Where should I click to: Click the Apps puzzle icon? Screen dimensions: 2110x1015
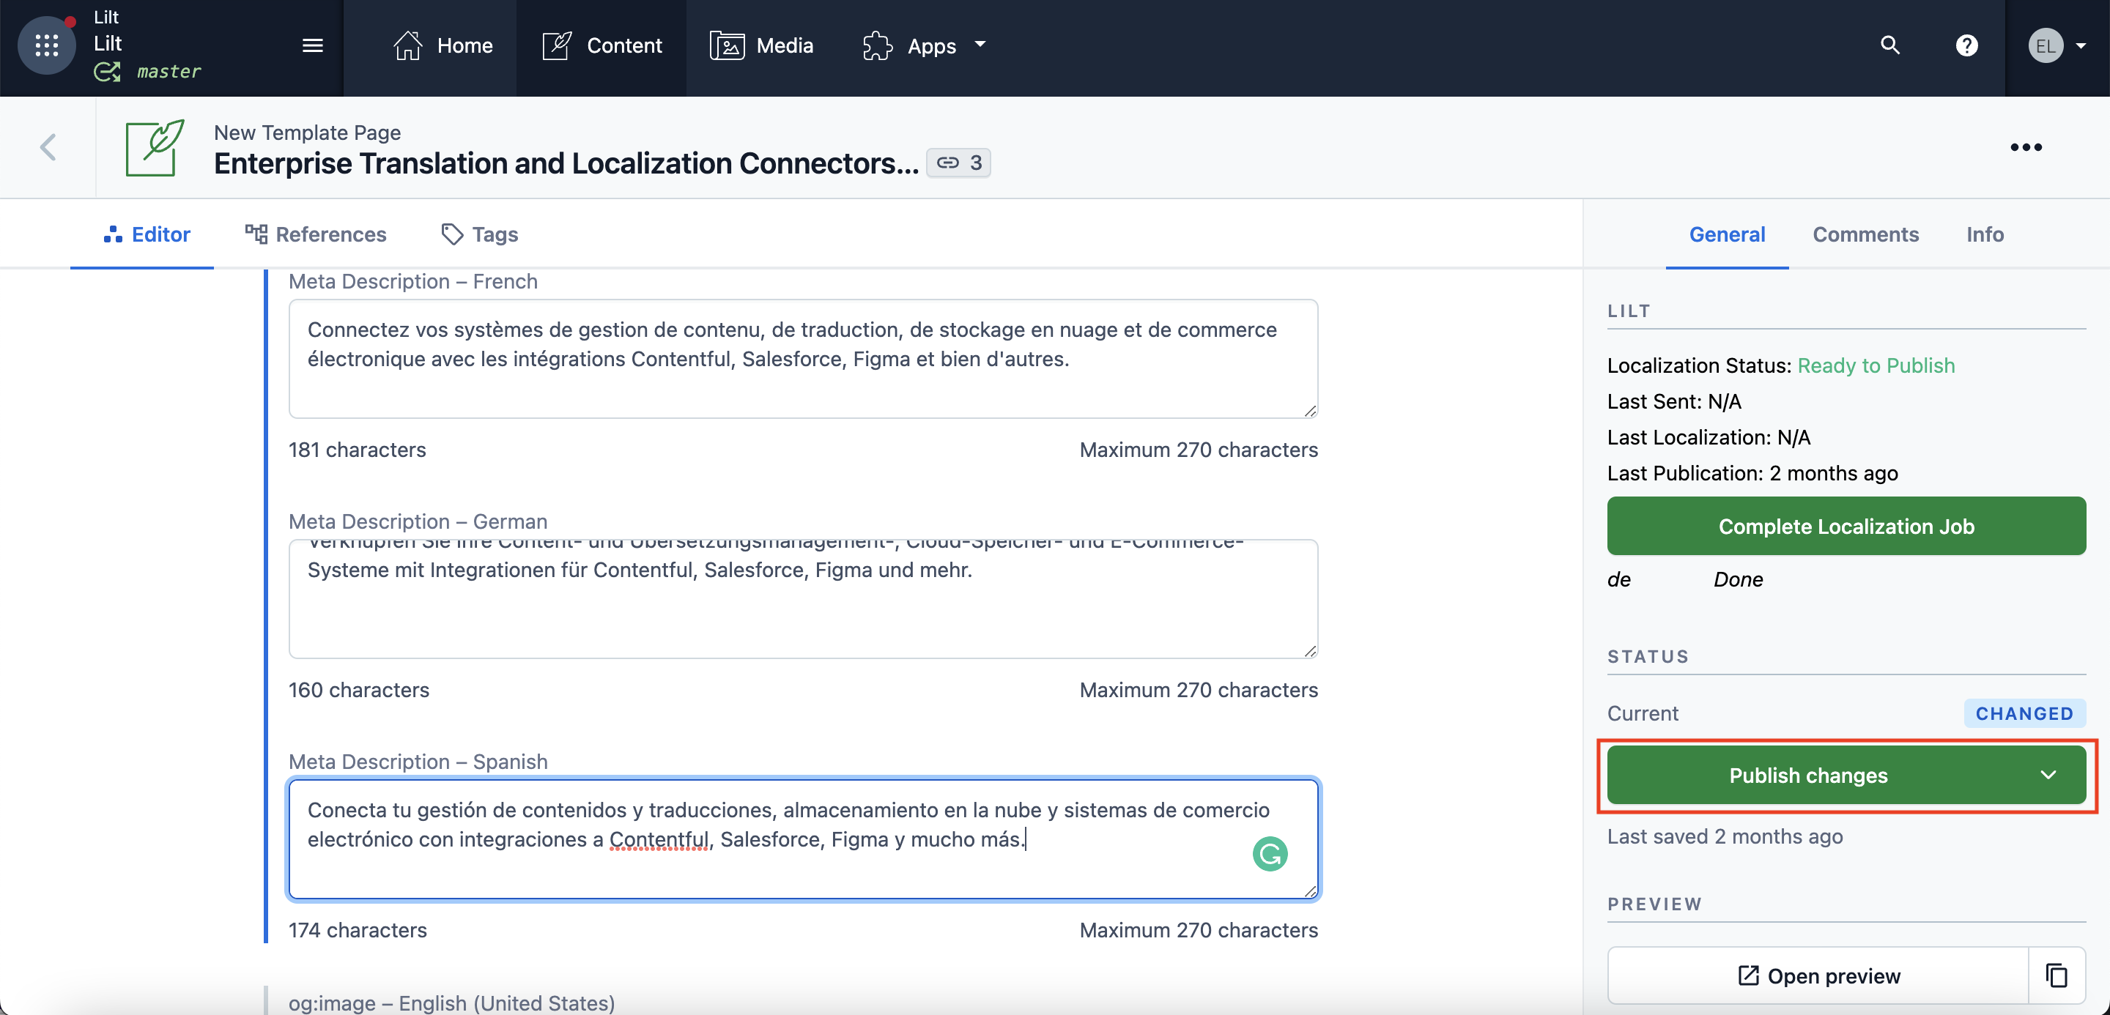click(x=877, y=45)
